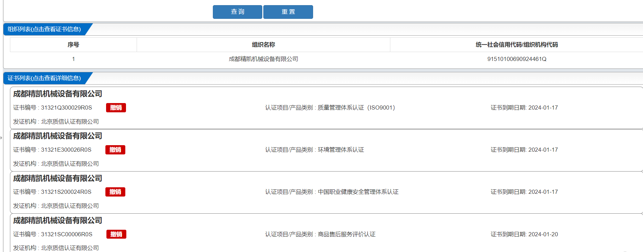This screenshot has width=643, height=252.
Task: Open certificate card 31321S200024R0S title
Action: point(58,178)
